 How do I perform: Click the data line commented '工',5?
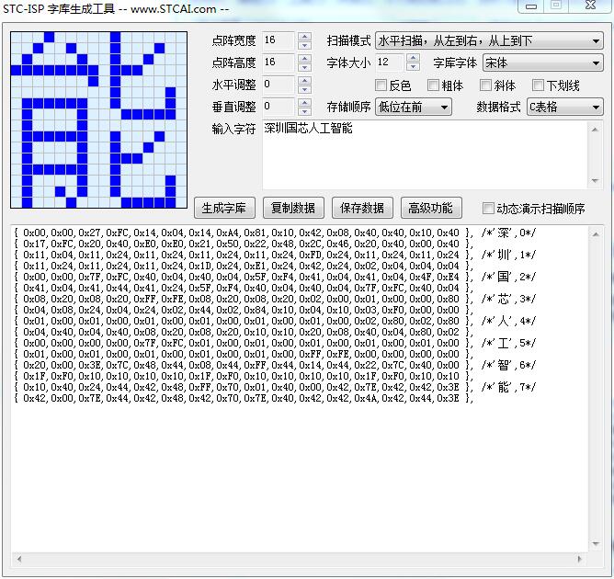tap(274, 343)
